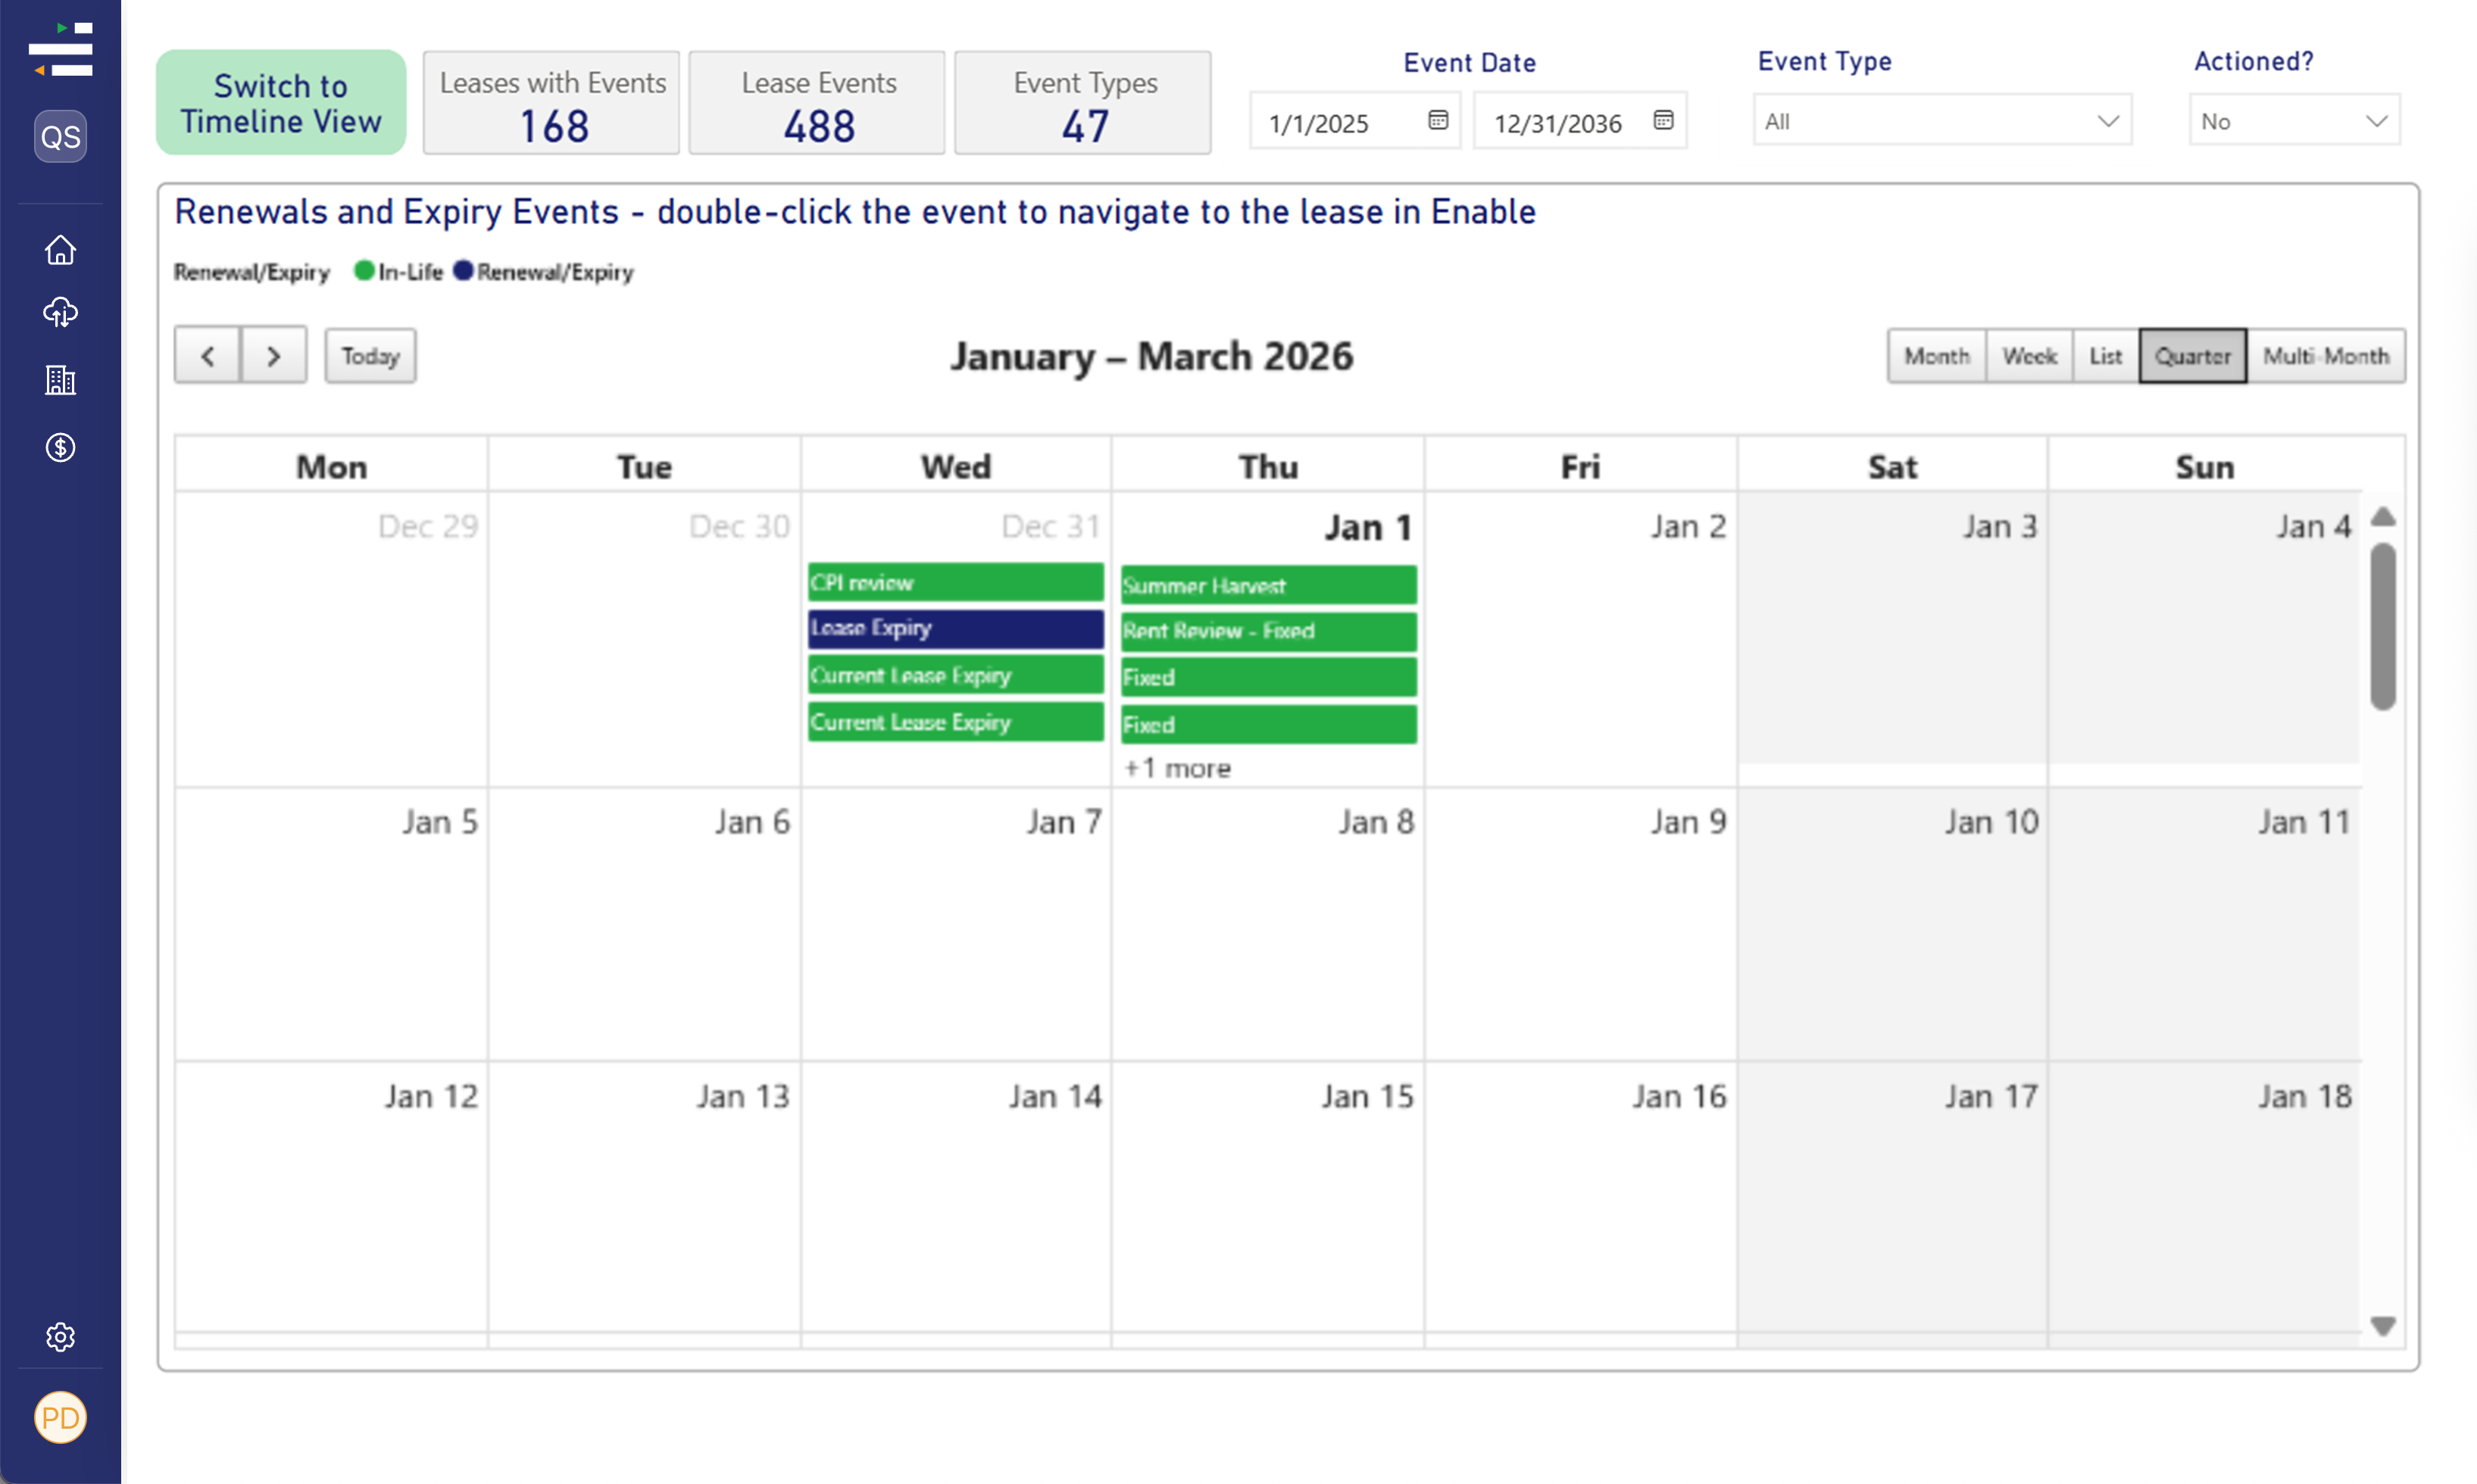The height and width of the screenshot is (1484, 2477).
Task: Click the home icon in sidebar
Action: click(x=60, y=250)
